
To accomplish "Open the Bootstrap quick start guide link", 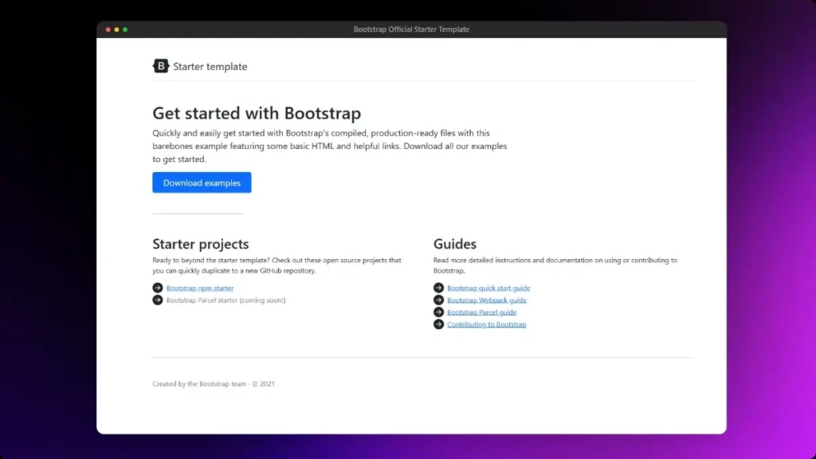I will click(488, 288).
